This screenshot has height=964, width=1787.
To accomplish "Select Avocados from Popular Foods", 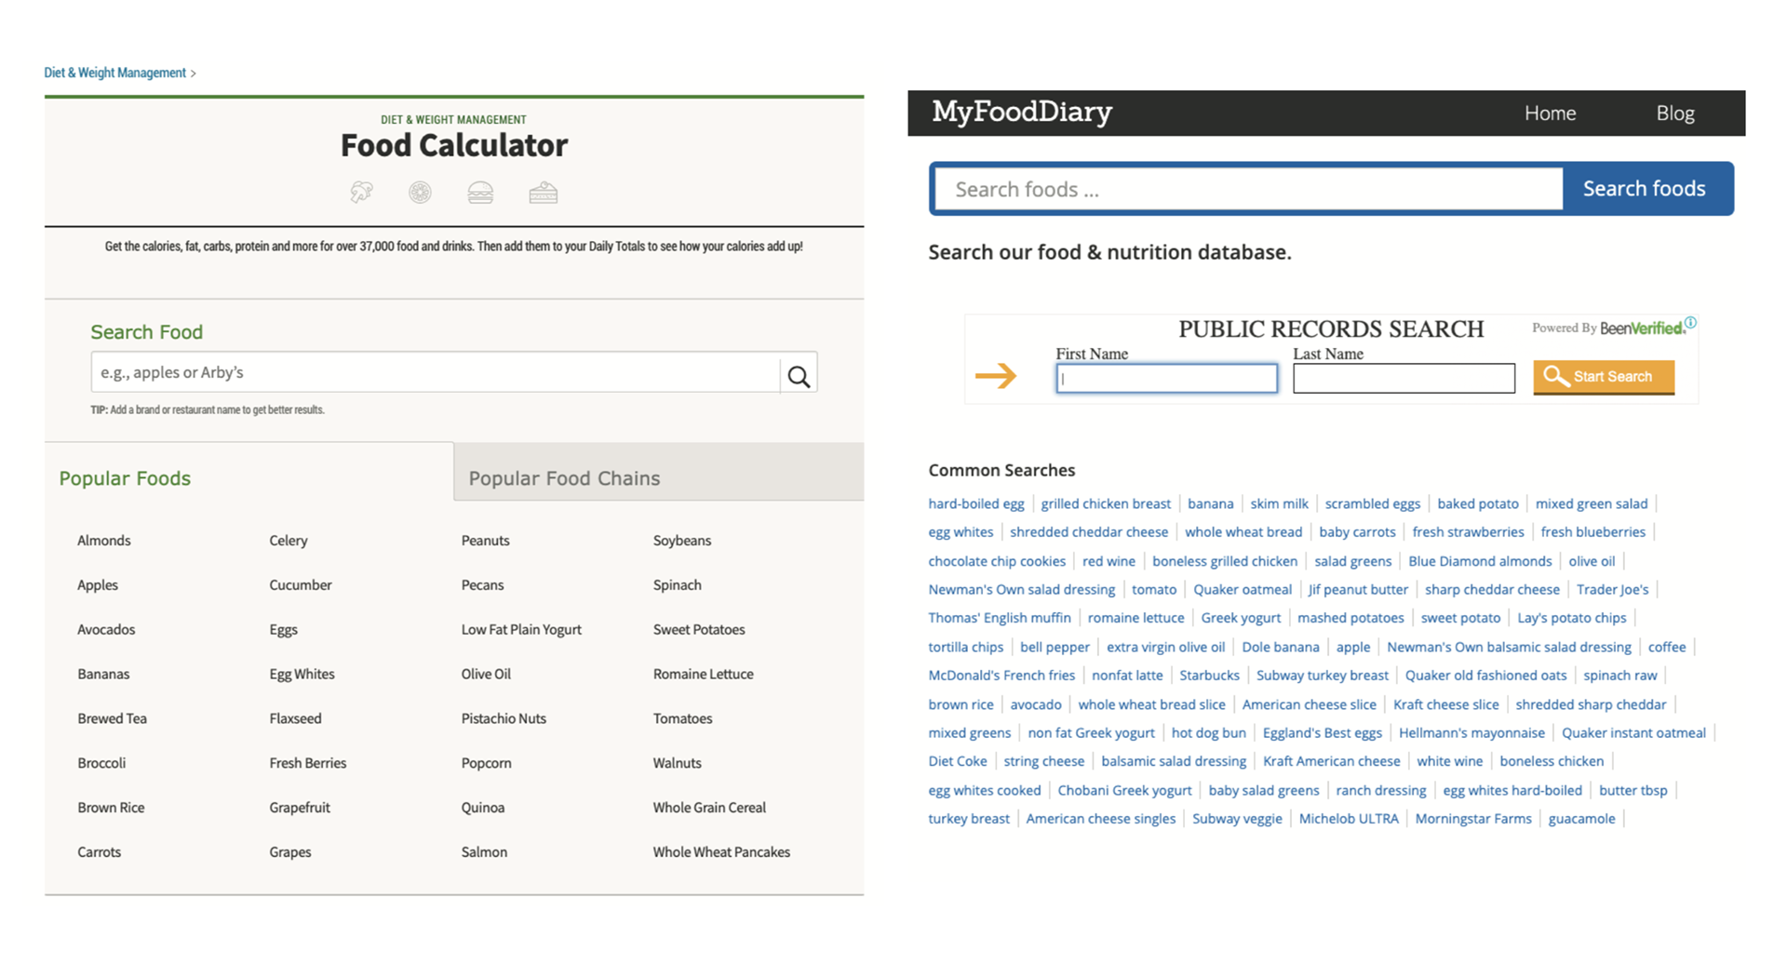I will click(106, 630).
